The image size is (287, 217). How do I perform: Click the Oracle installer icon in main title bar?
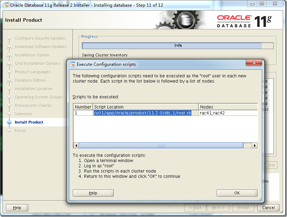pos(6,5)
